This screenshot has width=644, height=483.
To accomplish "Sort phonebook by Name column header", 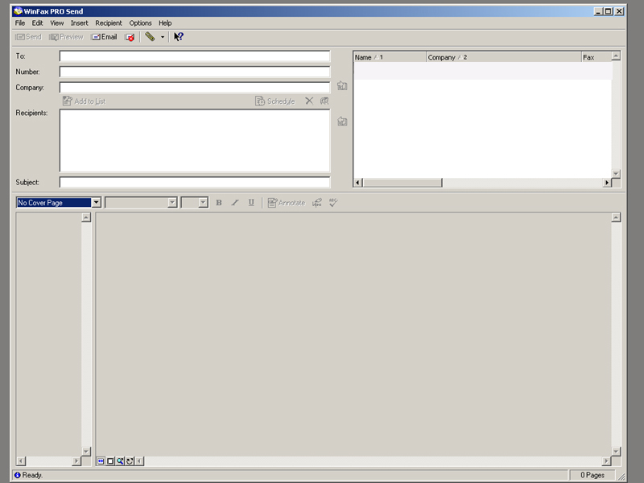I will click(x=390, y=57).
